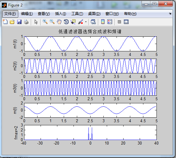The height and width of the screenshot is (158, 176).
Task: Toggle the Link Plot tool
Action: point(93,22)
